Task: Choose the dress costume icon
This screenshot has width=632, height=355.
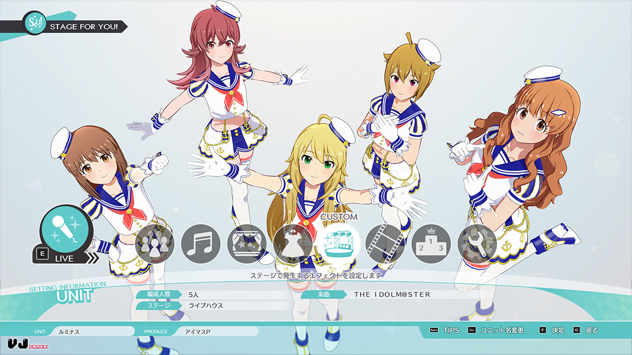Action: 292,244
